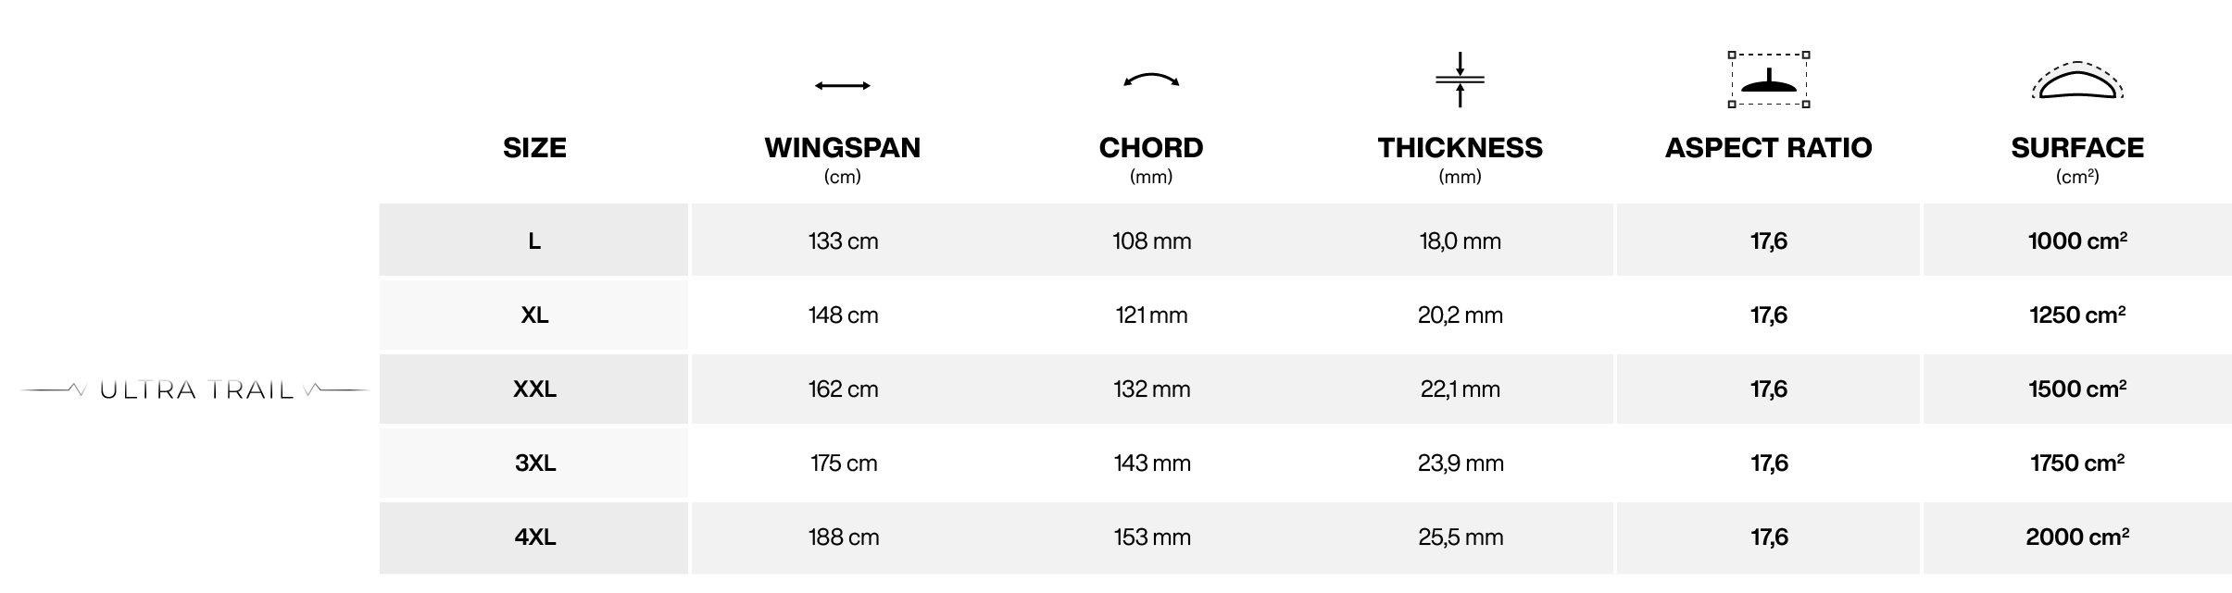Click the L size row cell
Screen dimensions: 2232x593
point(533,241)
